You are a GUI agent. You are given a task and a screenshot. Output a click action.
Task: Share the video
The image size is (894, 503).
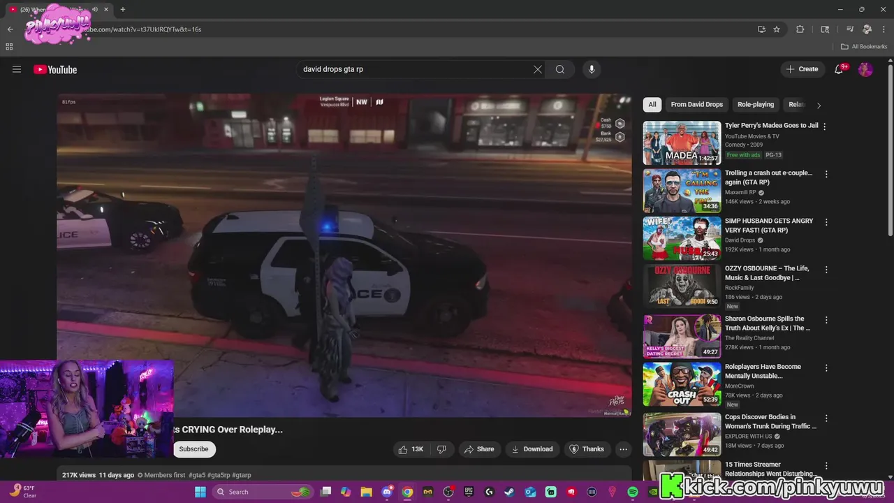[479, 449]
